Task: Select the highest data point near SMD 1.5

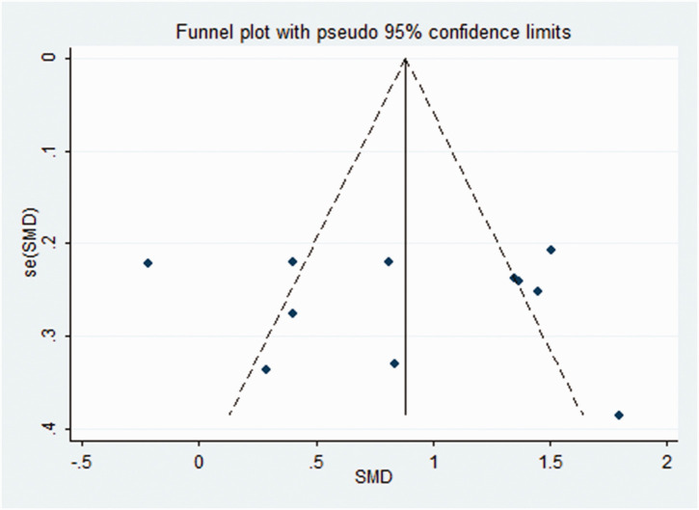Action: 551,250
